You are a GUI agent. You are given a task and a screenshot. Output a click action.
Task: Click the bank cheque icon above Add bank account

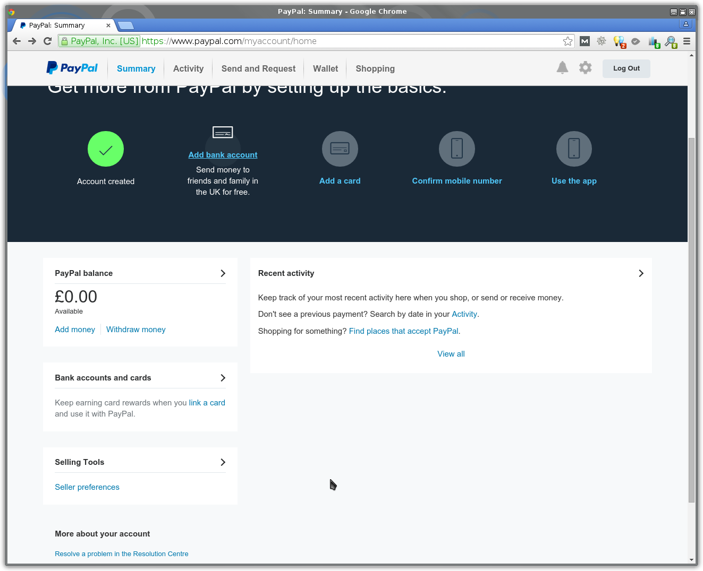point(223,132)
